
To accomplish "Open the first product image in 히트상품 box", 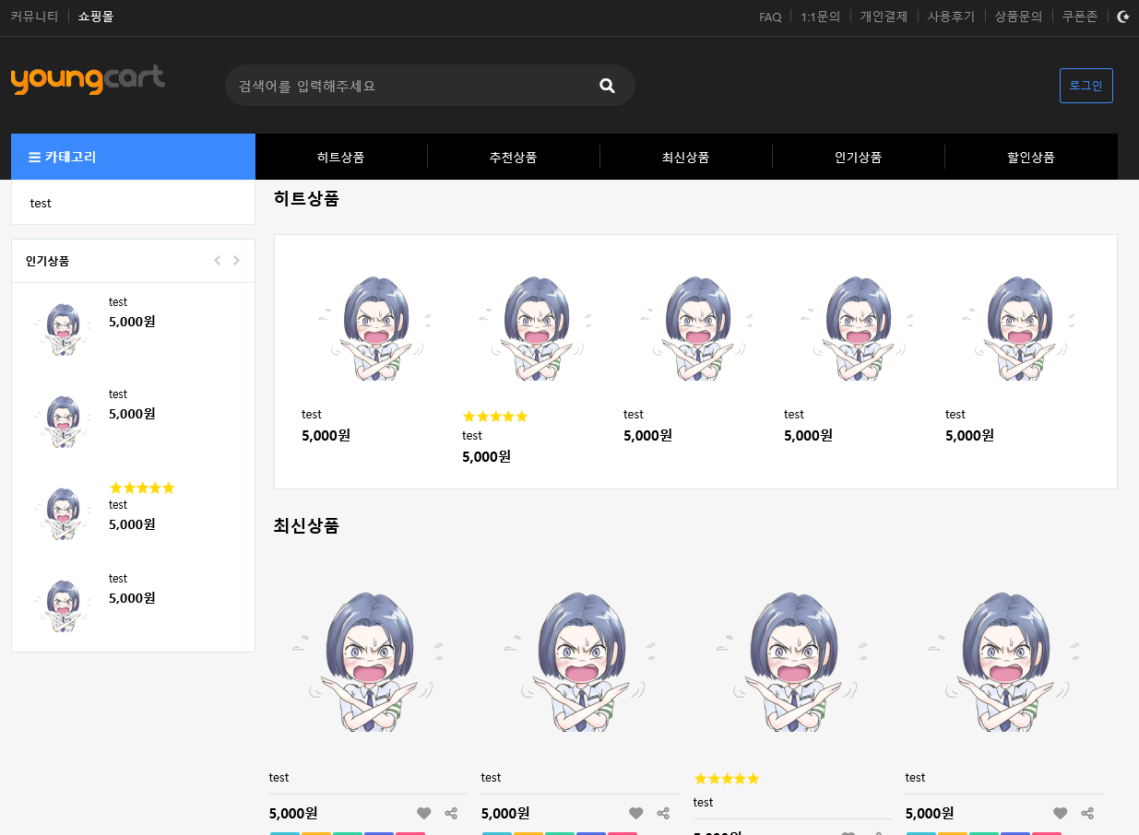I will (x=374, y=327).
